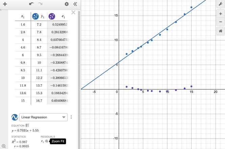This screenshot has width=225, height=149.
Task: Toggle the regression line visibility icon
Action: (x=15, y=117)
